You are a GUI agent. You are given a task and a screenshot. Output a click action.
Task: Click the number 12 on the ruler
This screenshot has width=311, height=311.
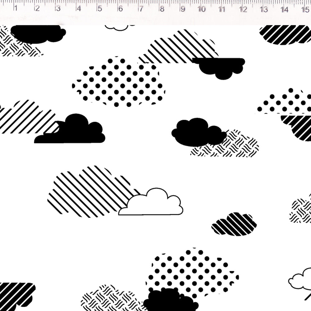click(x=243, y=9)
